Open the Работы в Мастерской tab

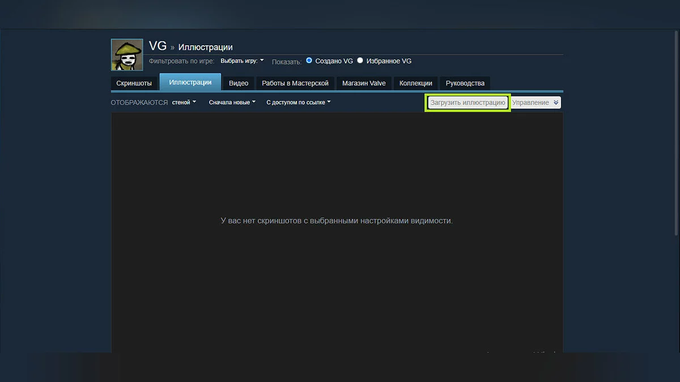coord(295,83)
